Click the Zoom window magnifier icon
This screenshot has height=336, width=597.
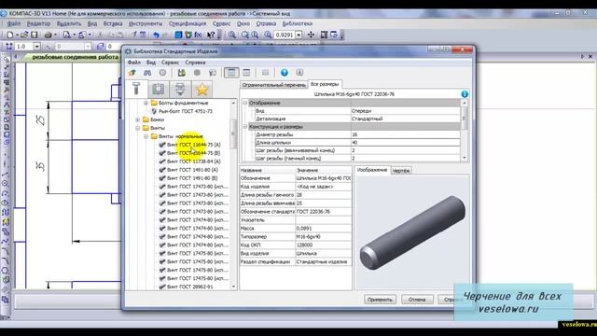coord(232,35)
